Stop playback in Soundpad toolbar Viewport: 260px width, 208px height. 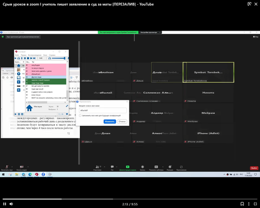28,58
